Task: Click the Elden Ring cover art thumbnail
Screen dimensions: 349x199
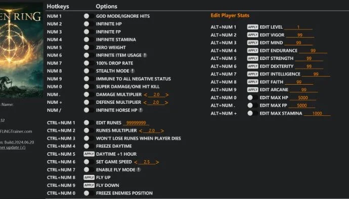Action: (x=21, y=50)
